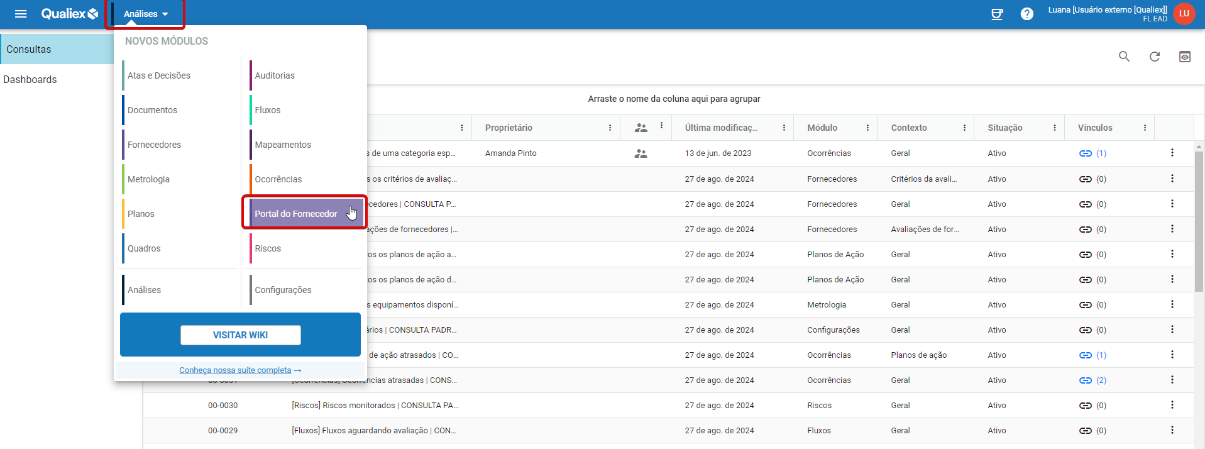Open row options for Configurações row
1205x449 pixels.
[x=1172, y=330]
